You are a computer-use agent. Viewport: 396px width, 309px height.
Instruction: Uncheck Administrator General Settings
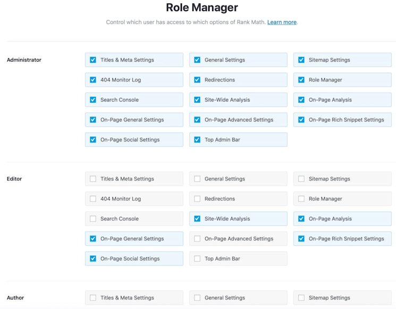tap(197, 60)
